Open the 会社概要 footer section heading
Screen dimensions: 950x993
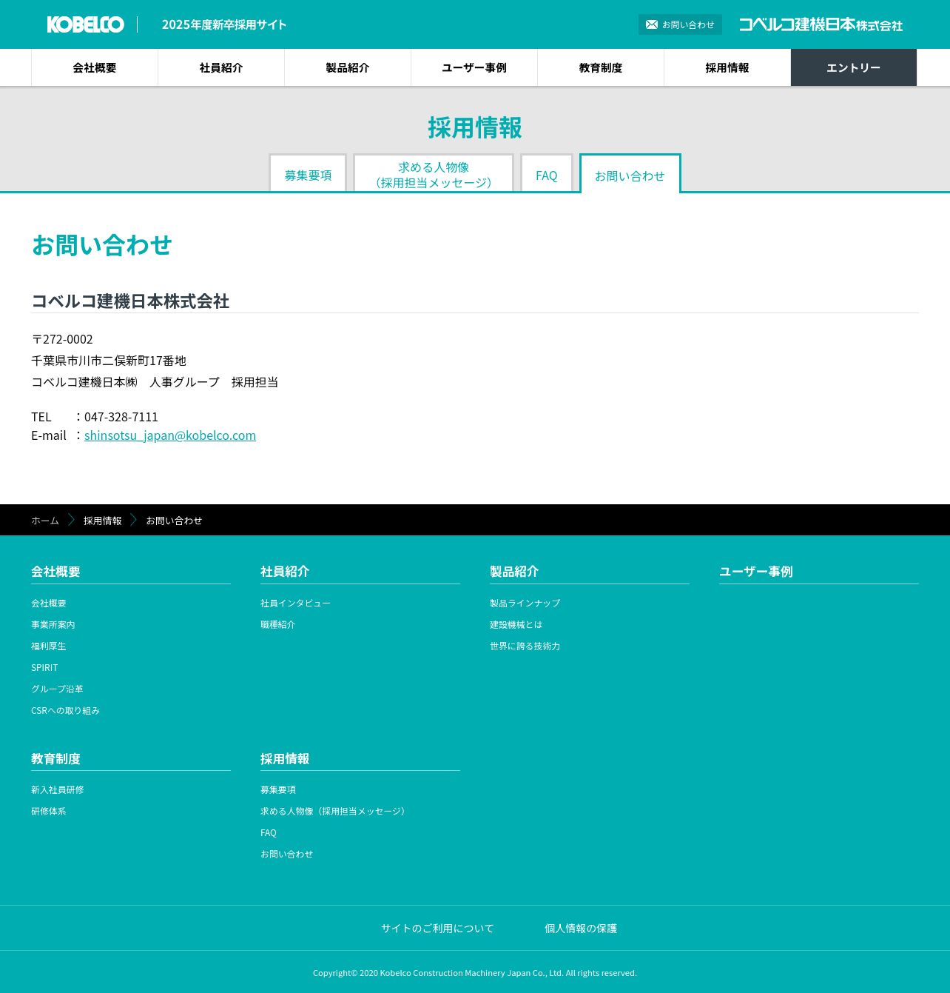point(55,572)
